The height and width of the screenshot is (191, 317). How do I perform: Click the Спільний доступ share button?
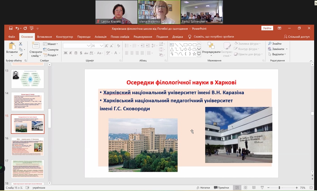[x=297, y=37]
